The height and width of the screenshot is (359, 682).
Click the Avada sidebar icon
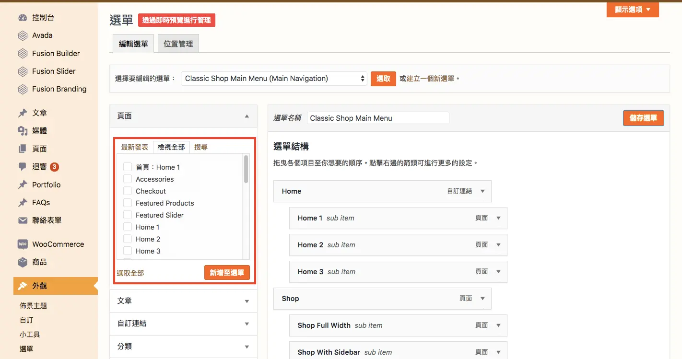(x=23, y=35)
